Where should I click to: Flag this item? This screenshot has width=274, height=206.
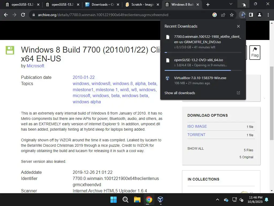pyautogui.click(x=255, y=53)
